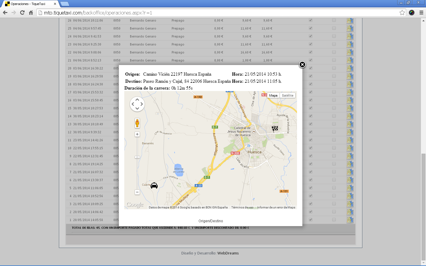Uncheck the checked box in row 04/06/2014 8:52:13
The image size is (426, 266).
pos(310,60)
